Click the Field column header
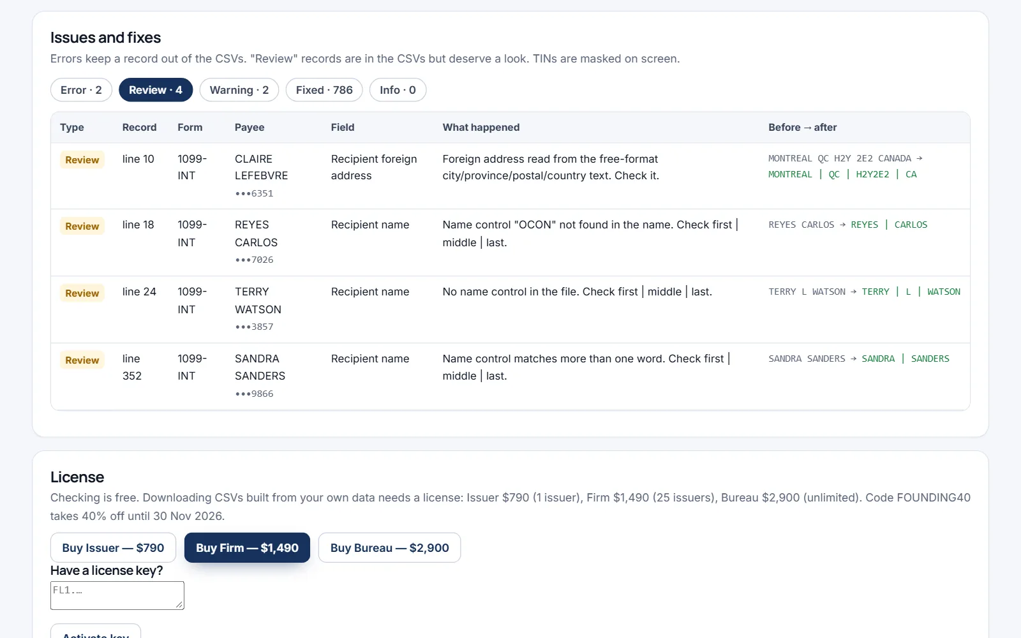This screenshot has width=1021, height=638. pyautogui.click(x=343, y=128)
